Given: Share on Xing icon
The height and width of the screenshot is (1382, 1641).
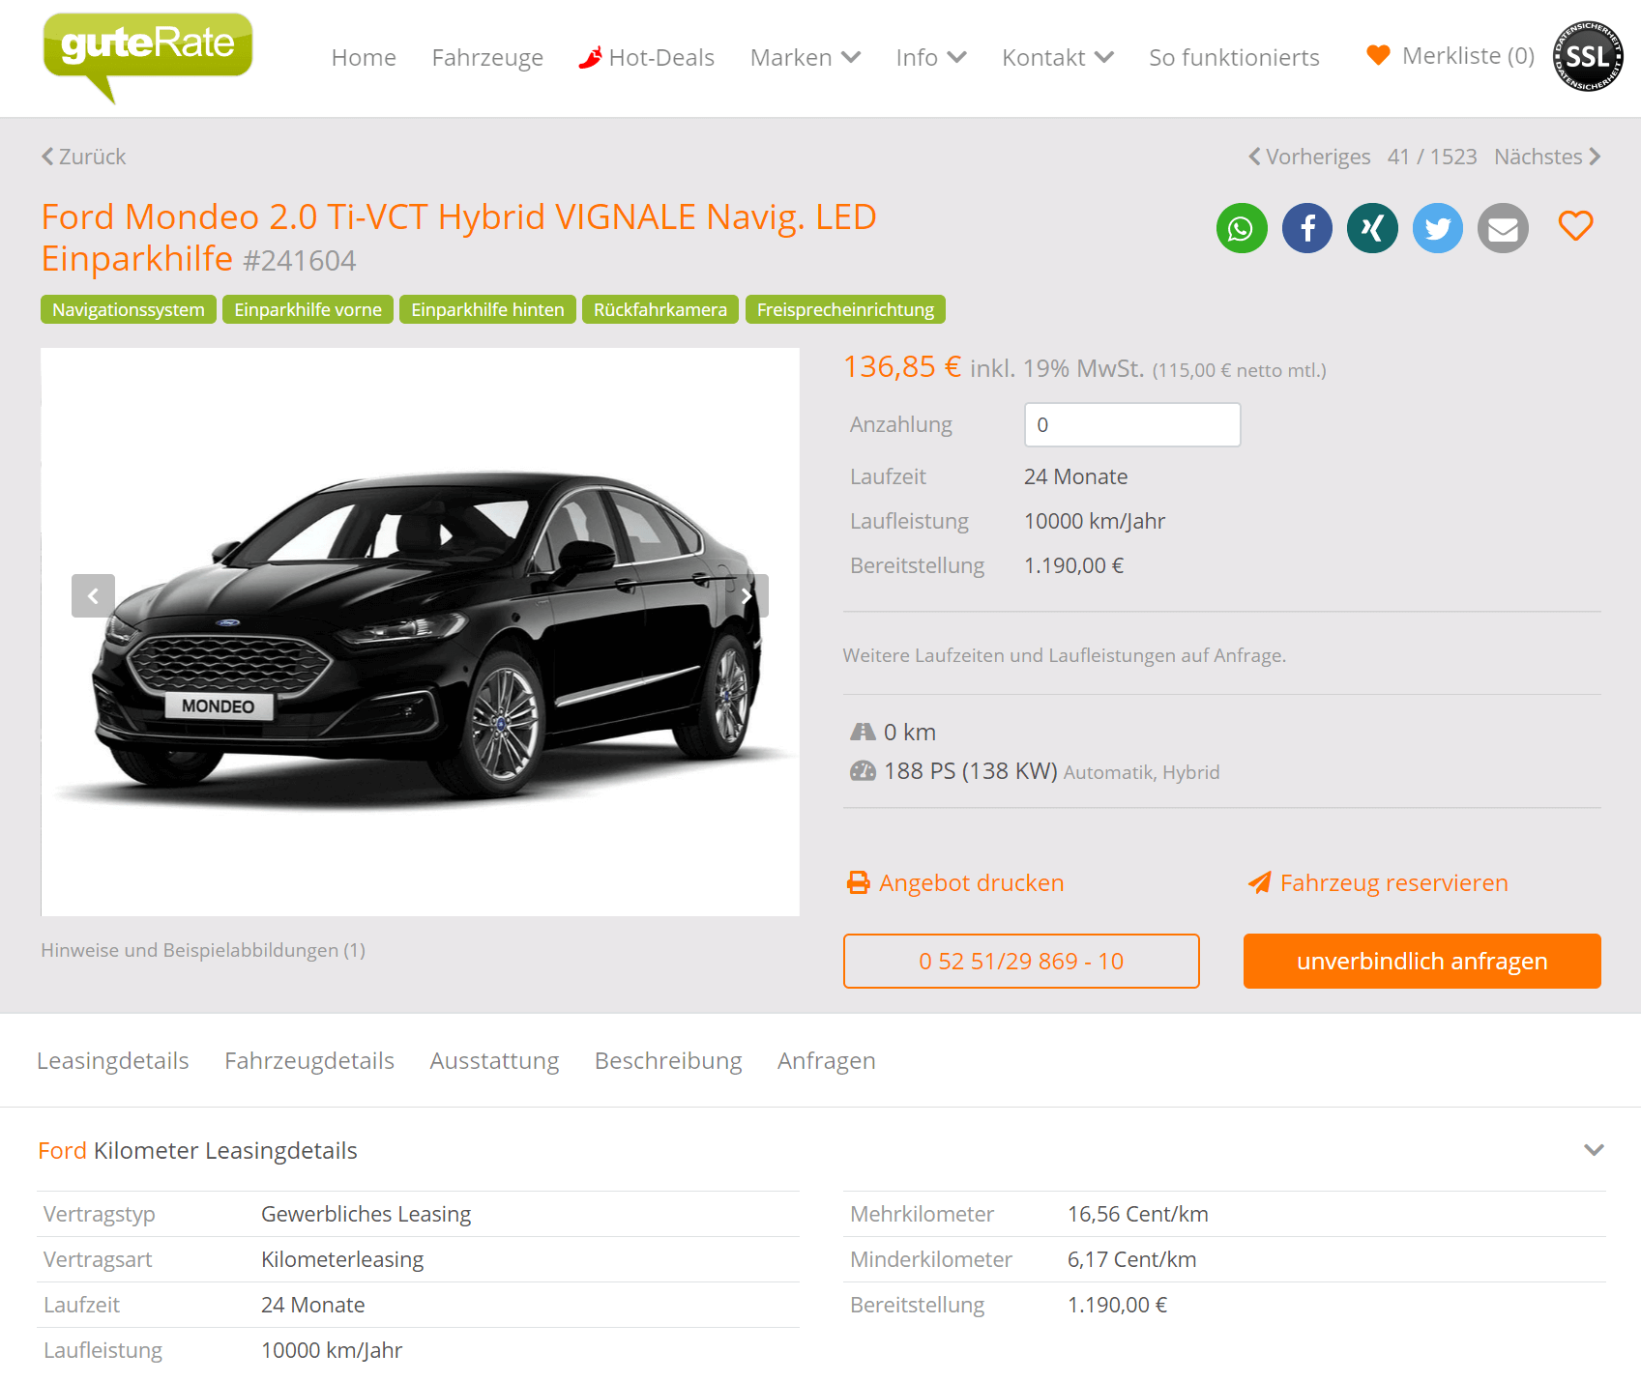Looking at the screenshot, I should pos(1372,228).
